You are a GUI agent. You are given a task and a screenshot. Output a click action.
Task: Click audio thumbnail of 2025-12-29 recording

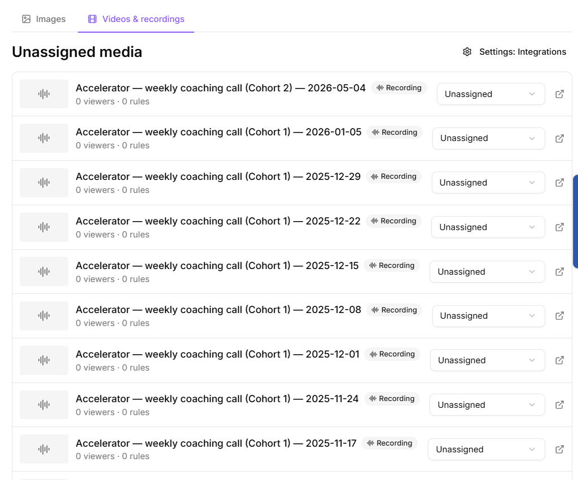pyautogui.click(x=44, y=183)
